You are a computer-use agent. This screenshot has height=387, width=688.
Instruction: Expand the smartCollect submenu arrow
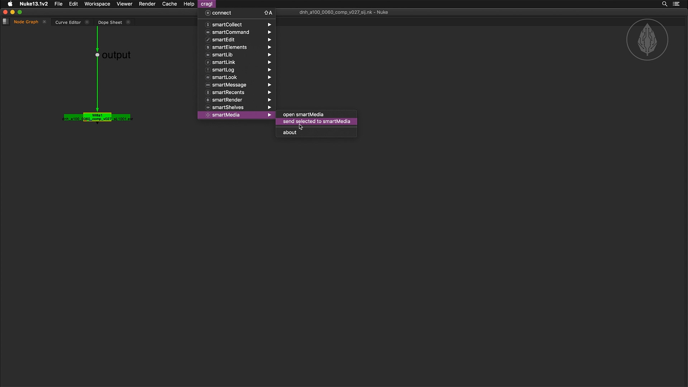click(x=269, y=25)
